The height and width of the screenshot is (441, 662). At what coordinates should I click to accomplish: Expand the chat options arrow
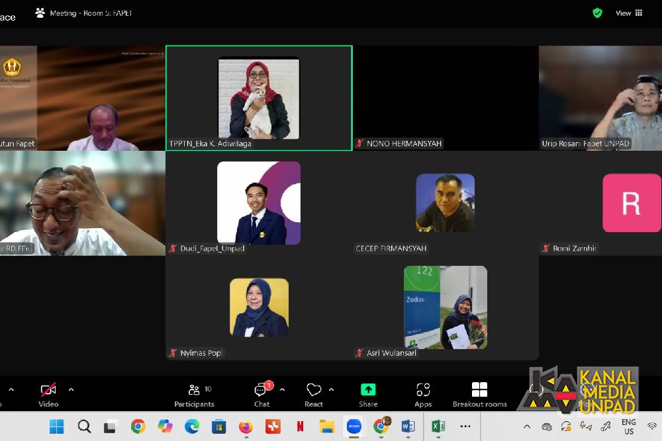[x=283, y=389]
